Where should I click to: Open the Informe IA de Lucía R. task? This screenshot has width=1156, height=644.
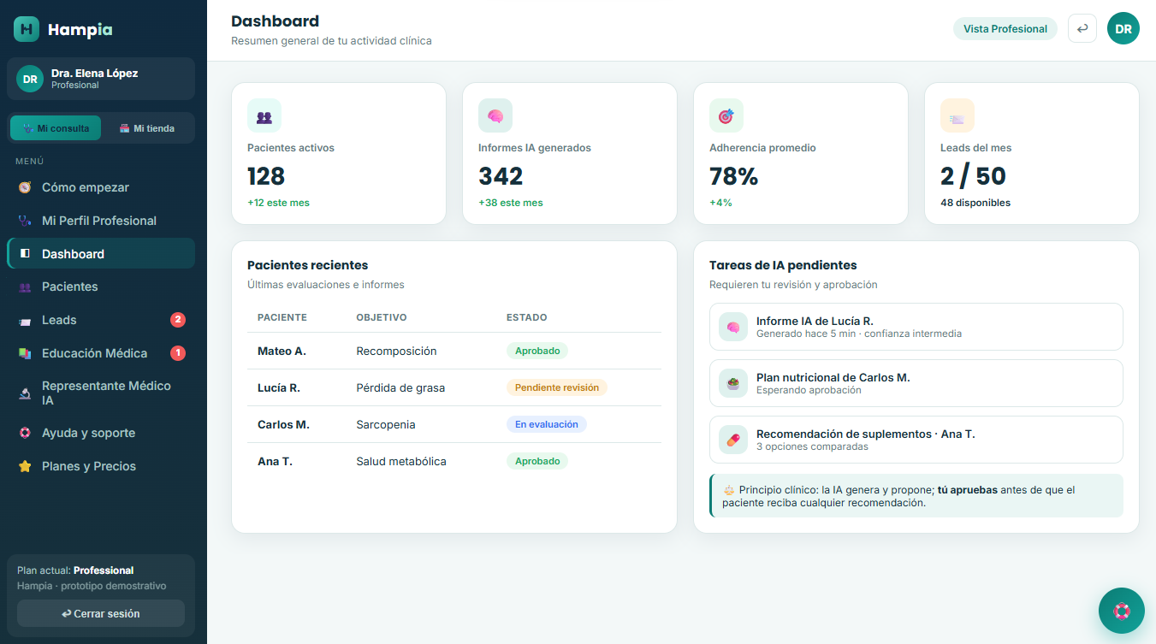click(916, 327)
